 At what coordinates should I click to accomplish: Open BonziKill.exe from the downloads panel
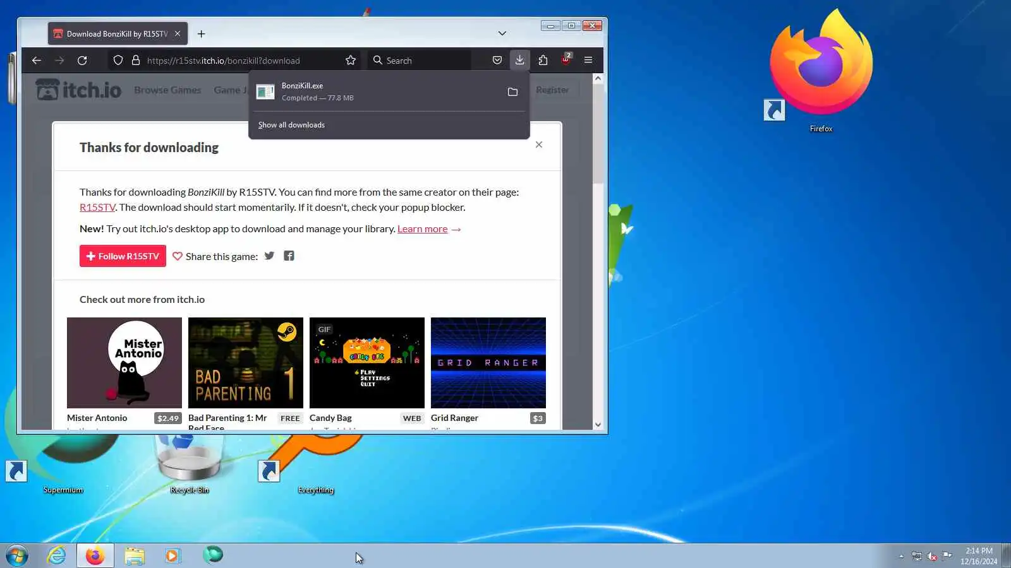[x=377, y=92]
